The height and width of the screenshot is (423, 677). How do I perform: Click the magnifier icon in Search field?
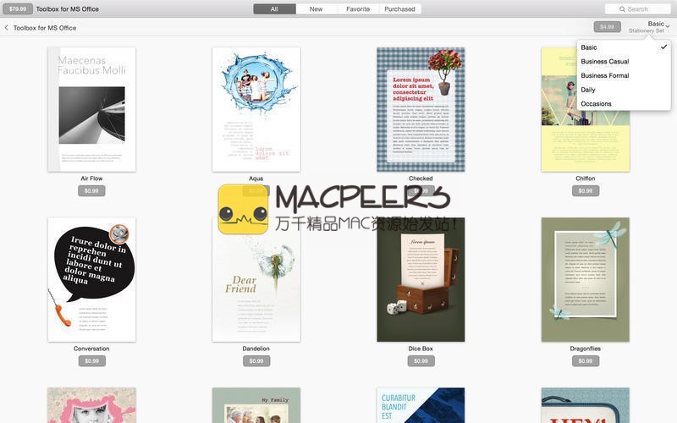click(x=622, y=9)
